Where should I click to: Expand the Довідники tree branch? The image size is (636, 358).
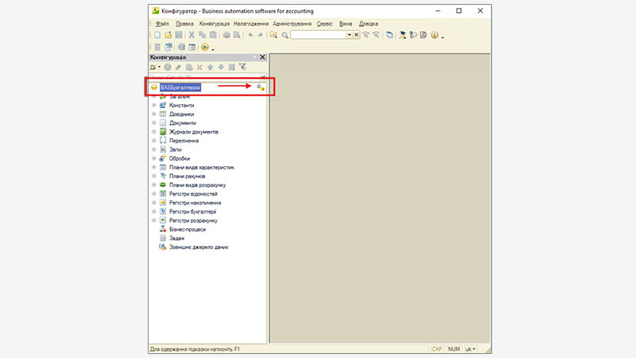click(154, 115)
